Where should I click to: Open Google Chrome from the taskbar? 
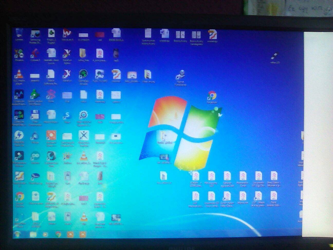58,234
